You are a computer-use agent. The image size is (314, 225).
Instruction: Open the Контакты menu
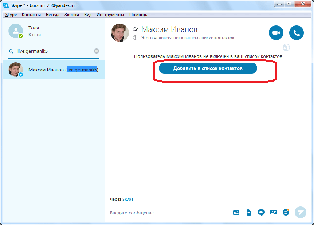(x=31, y=15)
